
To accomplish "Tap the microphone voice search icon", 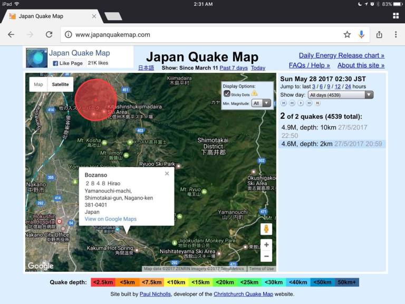I will (362, 35).
